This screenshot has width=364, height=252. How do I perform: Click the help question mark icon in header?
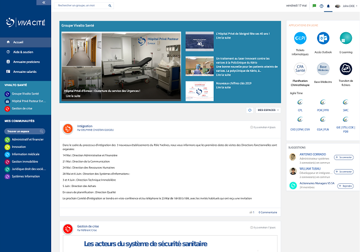point(321,6)
